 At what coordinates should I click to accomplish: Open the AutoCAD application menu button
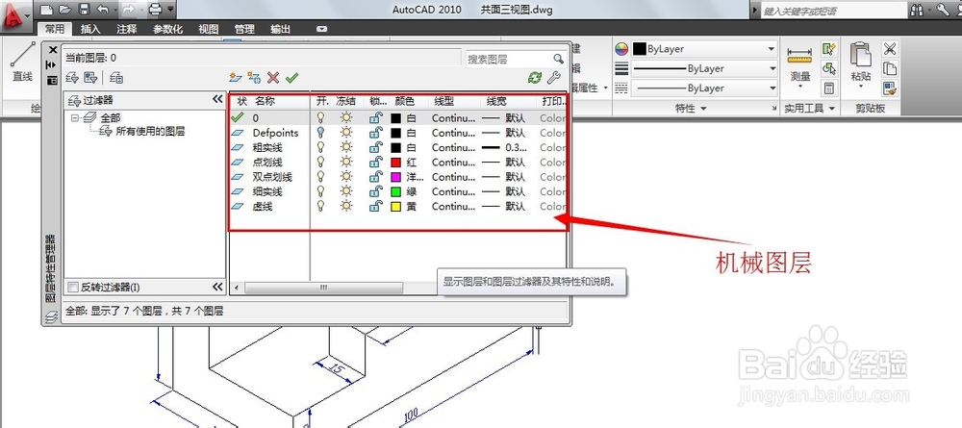(x=14, y=18)
